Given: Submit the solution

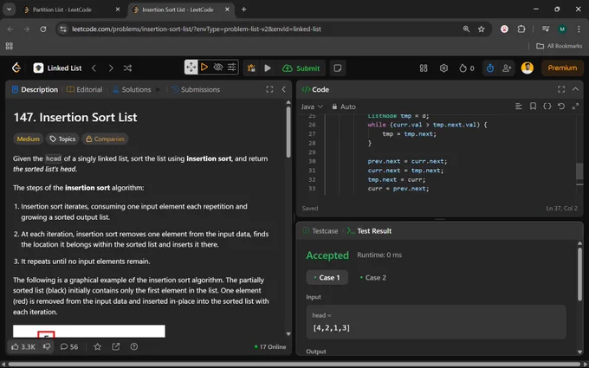Looking at the screenshot, I should pos(301,68).
